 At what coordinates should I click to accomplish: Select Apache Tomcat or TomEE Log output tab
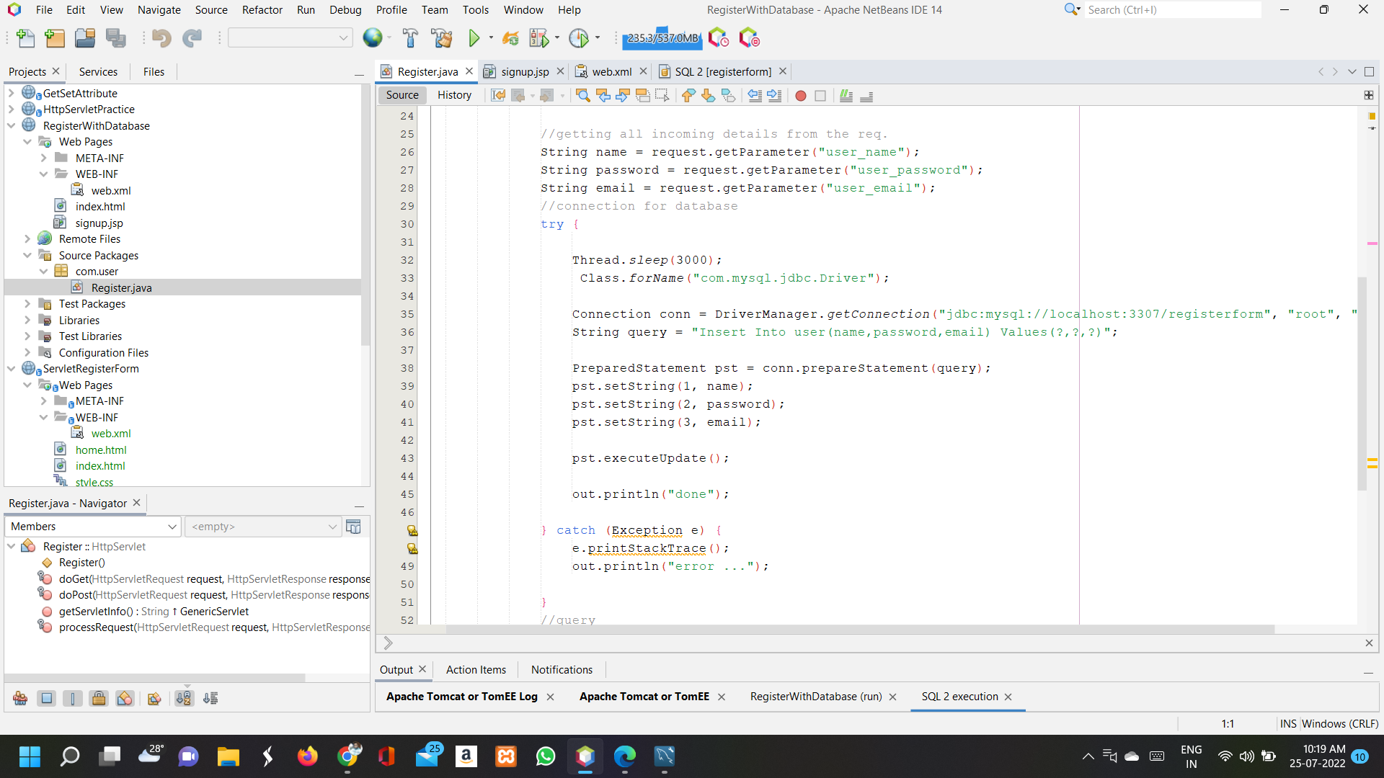[462, 697]
